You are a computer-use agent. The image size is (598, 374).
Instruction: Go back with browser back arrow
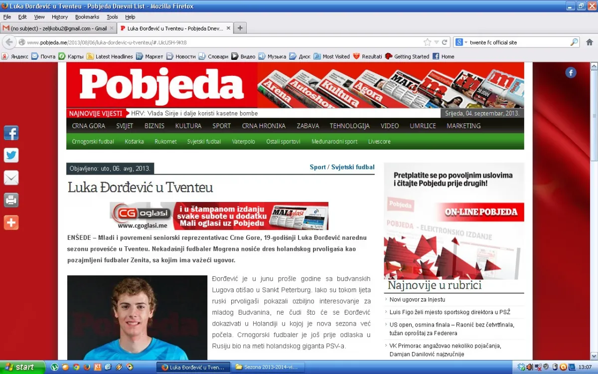click(9, 42)
